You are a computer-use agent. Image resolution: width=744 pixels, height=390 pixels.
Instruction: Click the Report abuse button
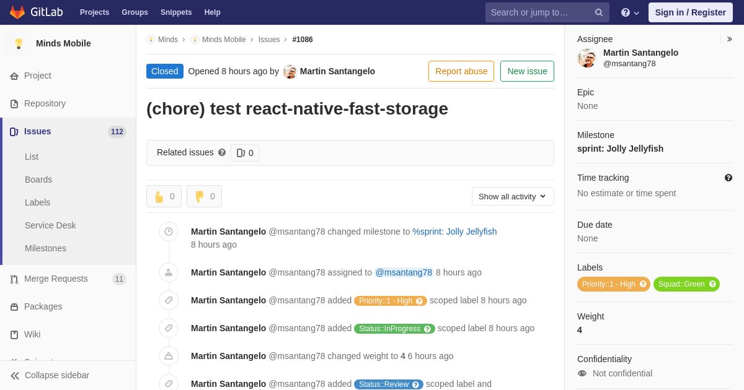(461, 71)
